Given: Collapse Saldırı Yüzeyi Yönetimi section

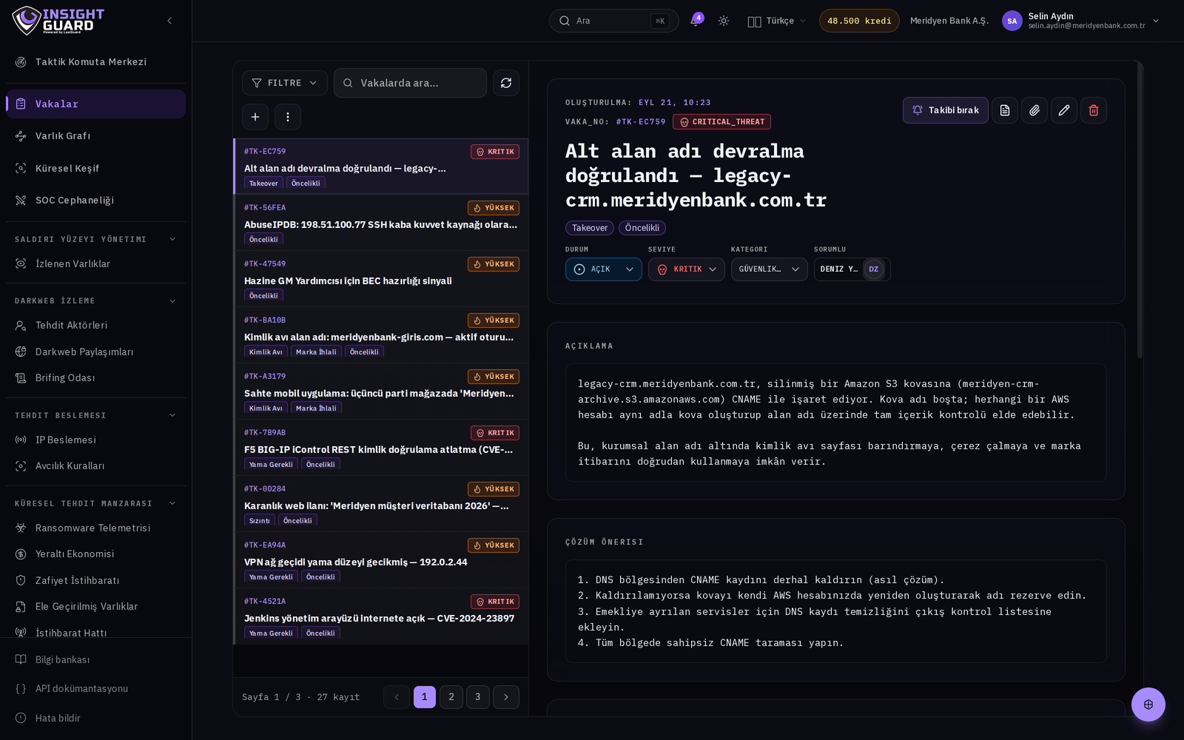Looking at the screenshot, I should [95, 239].
